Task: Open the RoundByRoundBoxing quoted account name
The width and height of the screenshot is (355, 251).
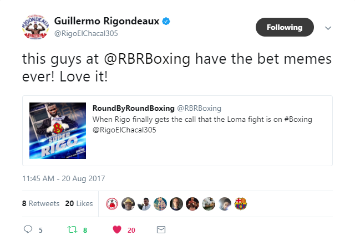Action: pos(133,108)
